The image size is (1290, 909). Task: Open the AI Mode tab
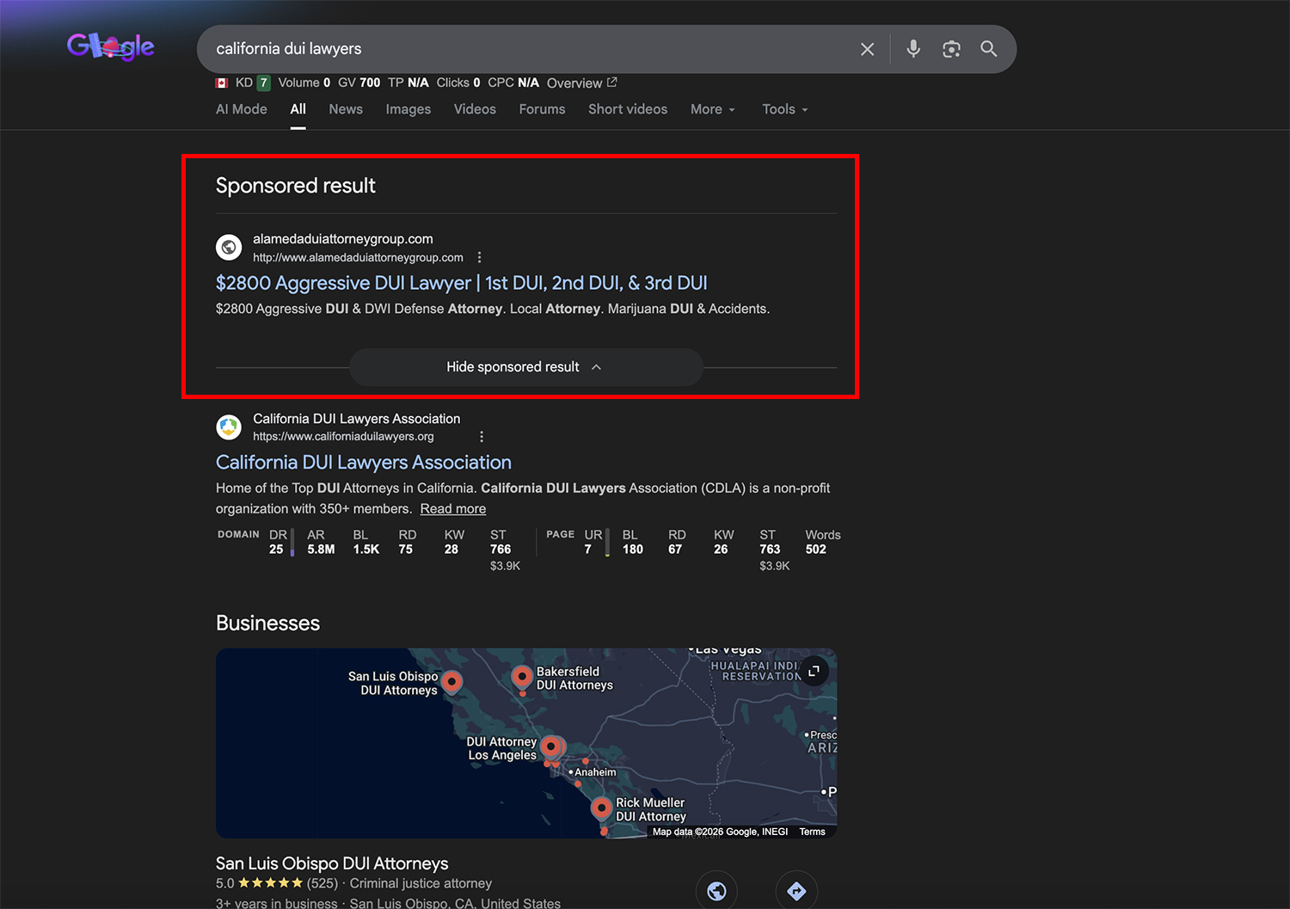(241, 109)
